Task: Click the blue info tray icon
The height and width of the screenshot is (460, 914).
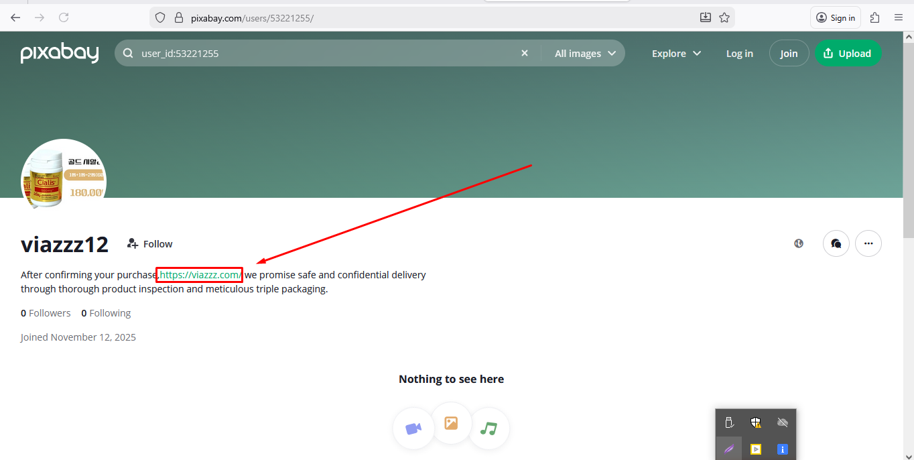Action: point(782,449)
